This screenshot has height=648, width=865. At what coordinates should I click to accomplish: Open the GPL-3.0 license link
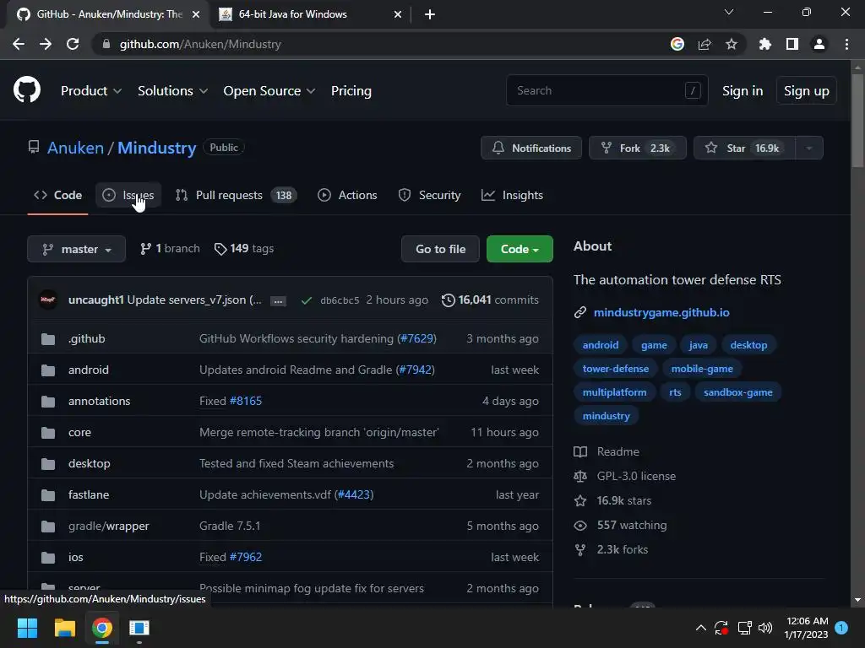click(636, 476)
